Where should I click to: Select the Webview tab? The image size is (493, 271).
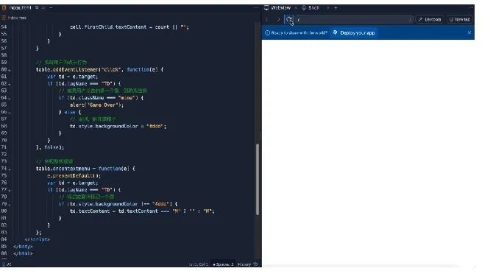click(277, 8)
